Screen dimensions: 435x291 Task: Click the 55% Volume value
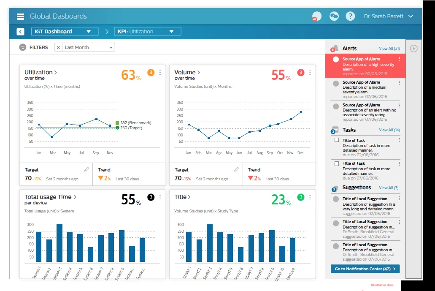pyautogui.click(x=281, y=75)
